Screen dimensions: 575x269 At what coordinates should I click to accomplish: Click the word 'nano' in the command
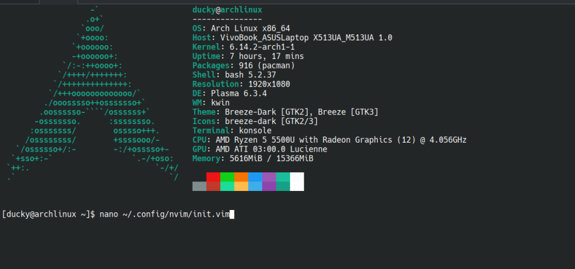coord(109,215)
